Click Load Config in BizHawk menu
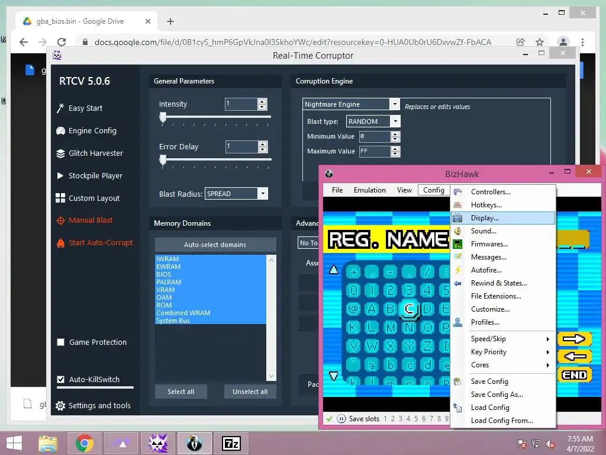This screenshot has height=455, width=606. pos(503,408)
